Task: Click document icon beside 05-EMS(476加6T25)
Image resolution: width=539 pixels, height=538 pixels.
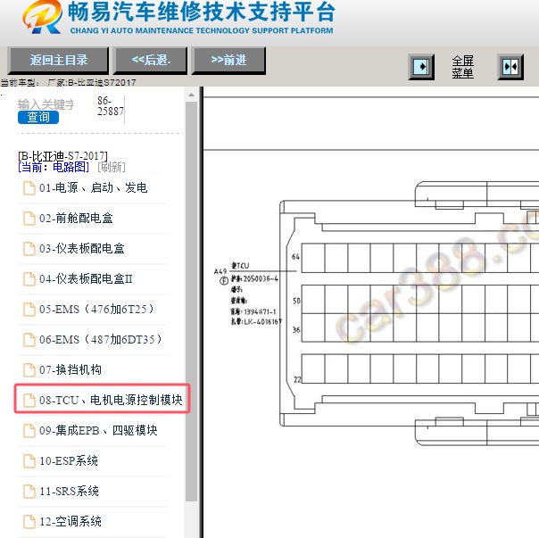Action: [x=29, y=310]
